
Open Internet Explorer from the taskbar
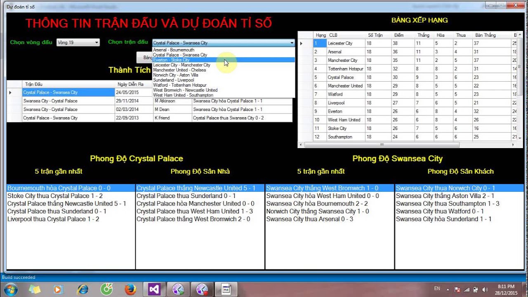click(82, 290)
